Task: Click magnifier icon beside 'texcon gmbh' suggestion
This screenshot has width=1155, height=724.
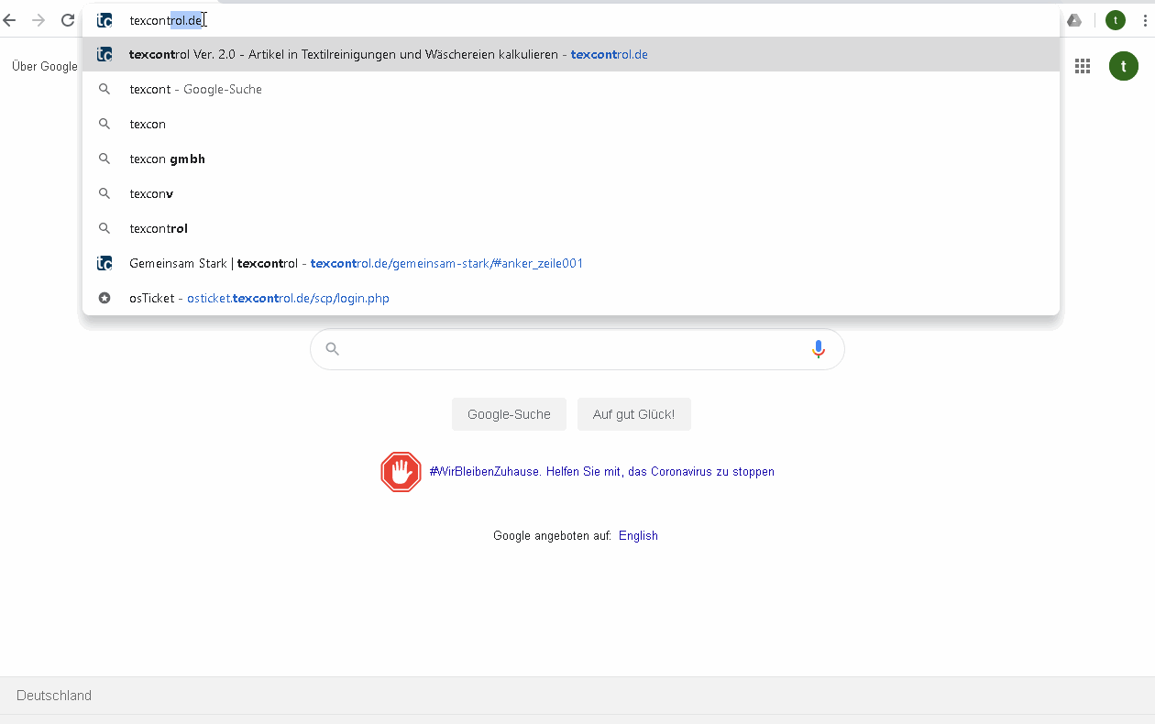Action: (104, 159)
